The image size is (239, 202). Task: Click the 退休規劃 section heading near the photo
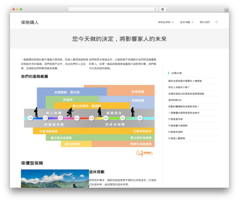coord(97,172)
